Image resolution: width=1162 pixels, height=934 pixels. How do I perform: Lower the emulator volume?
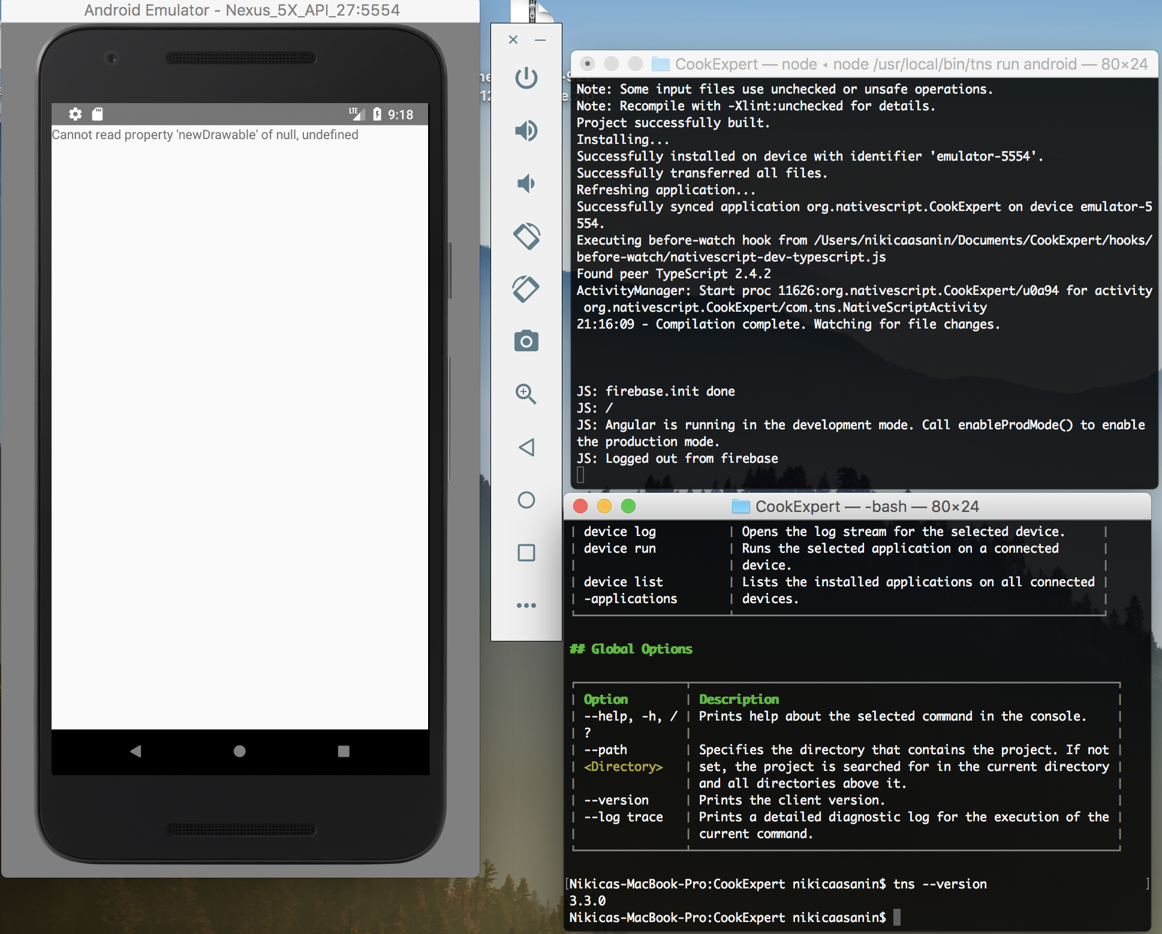point(526,183)
